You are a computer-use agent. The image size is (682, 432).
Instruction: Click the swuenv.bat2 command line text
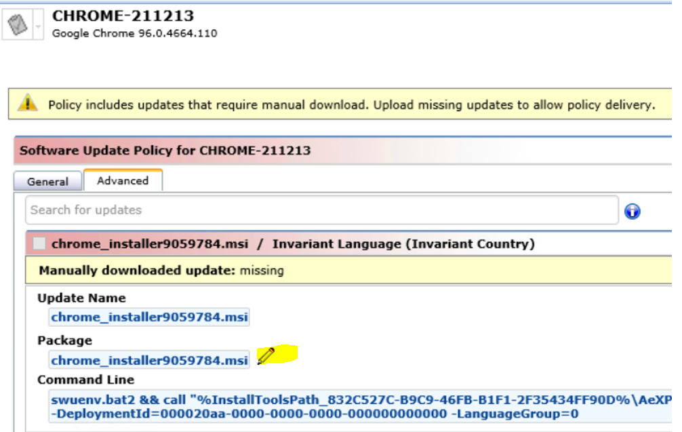click(x=361, y=399)
